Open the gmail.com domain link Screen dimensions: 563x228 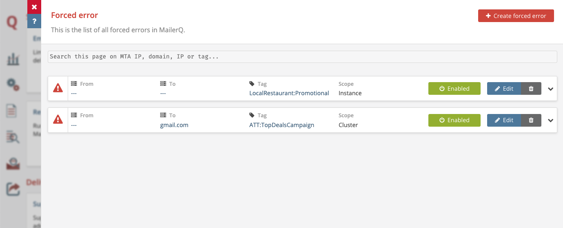(174, 125)
